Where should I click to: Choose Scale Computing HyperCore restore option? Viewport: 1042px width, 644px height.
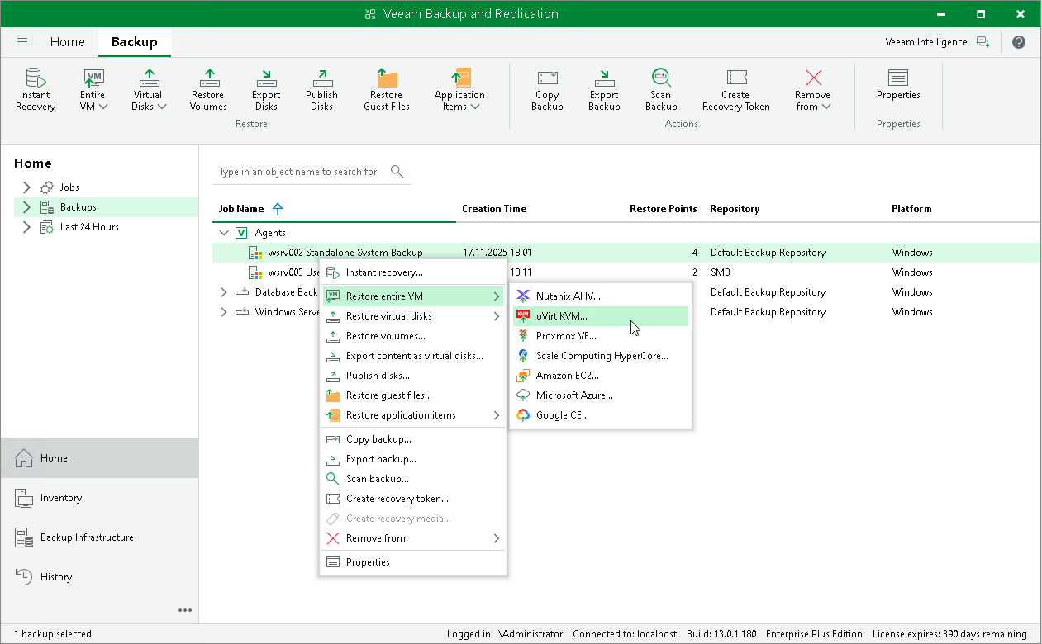click(601, 356)
